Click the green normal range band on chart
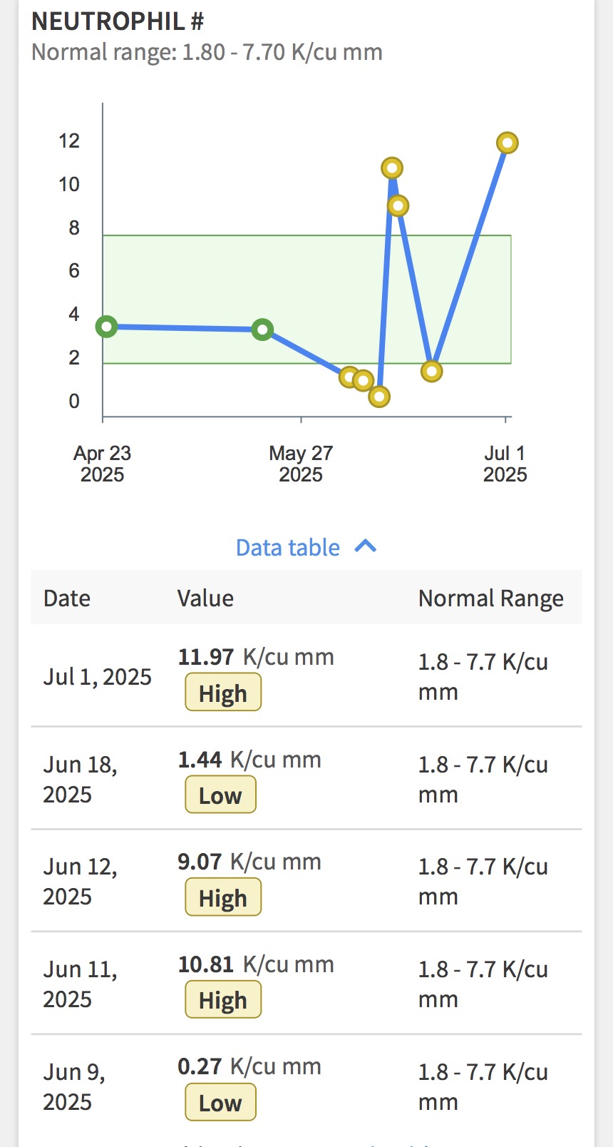613x1147 pixels. click(214, 285)
